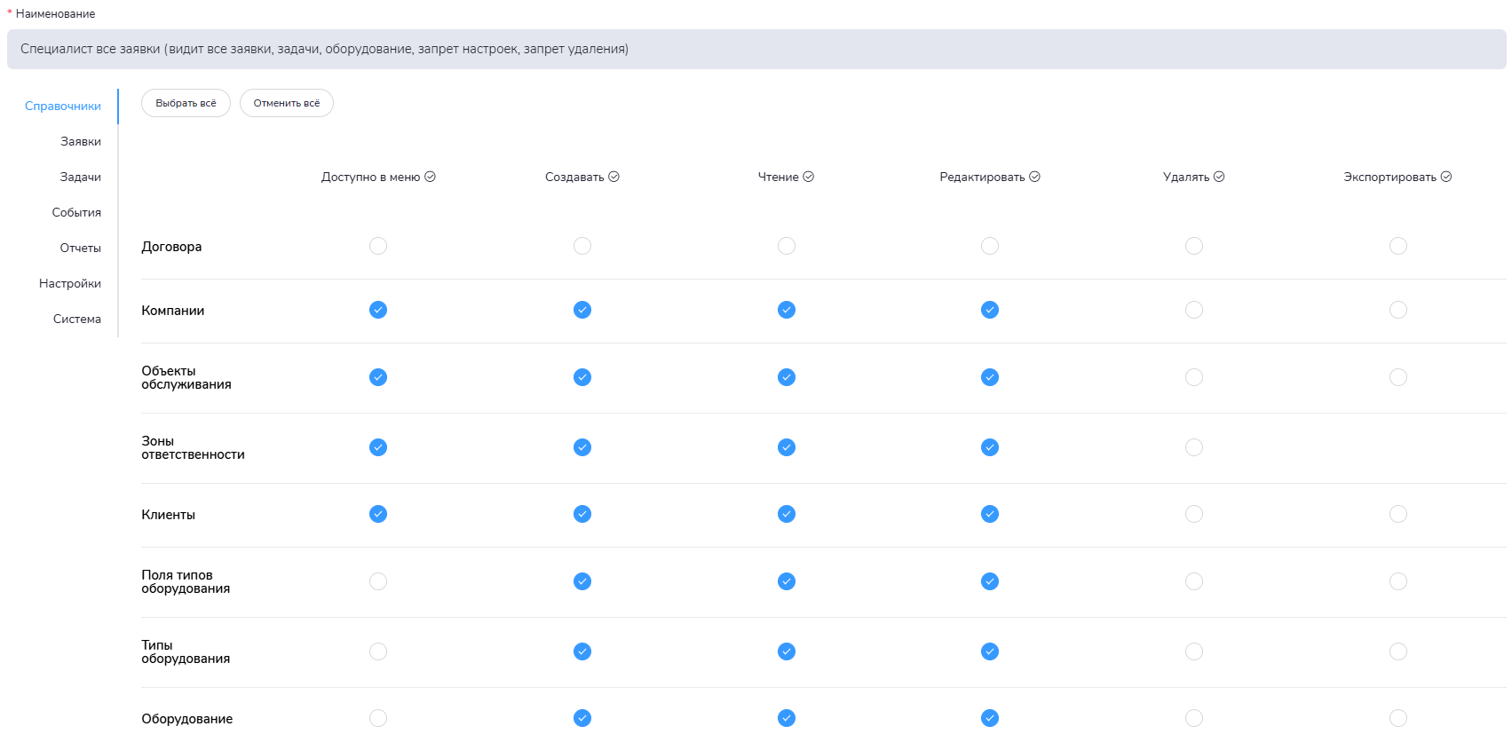Uncheck Чтение for Объекты обслуживания

click(x=787, y=377)
